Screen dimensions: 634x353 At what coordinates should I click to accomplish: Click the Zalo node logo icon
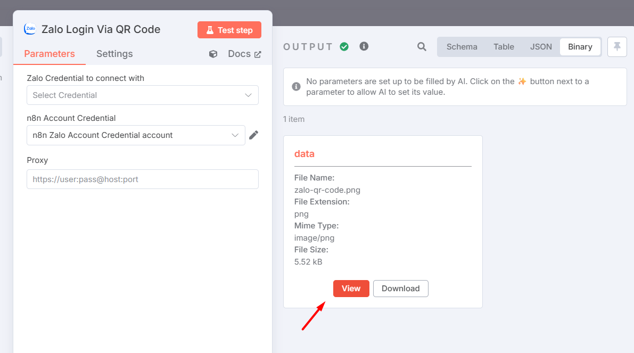[x=30, y=29]
